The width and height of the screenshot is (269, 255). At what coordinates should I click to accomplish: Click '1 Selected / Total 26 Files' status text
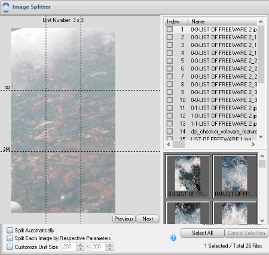coord(233,246)
